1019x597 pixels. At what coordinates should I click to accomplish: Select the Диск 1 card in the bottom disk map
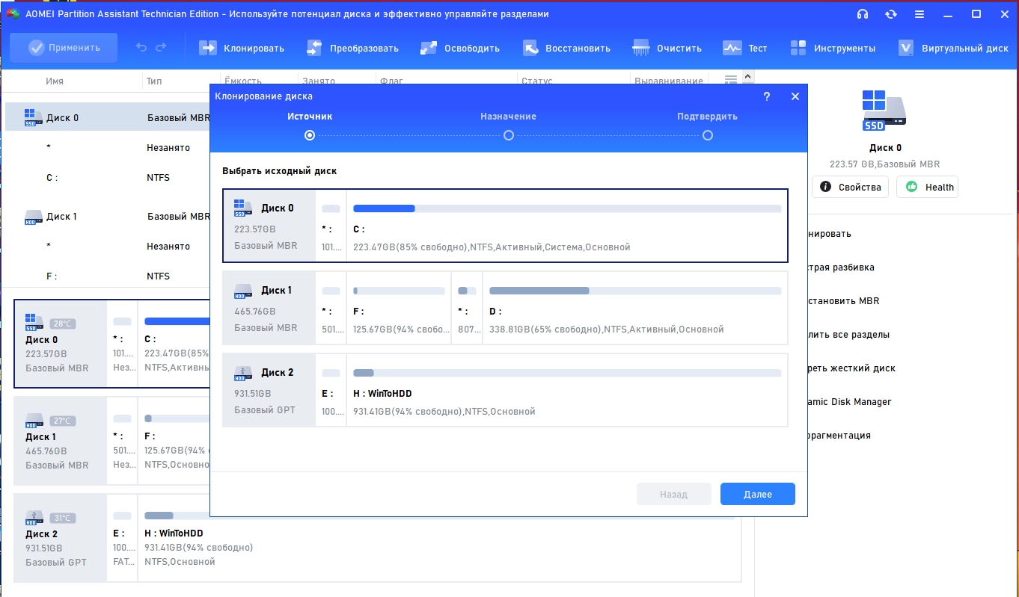[61, 441]
